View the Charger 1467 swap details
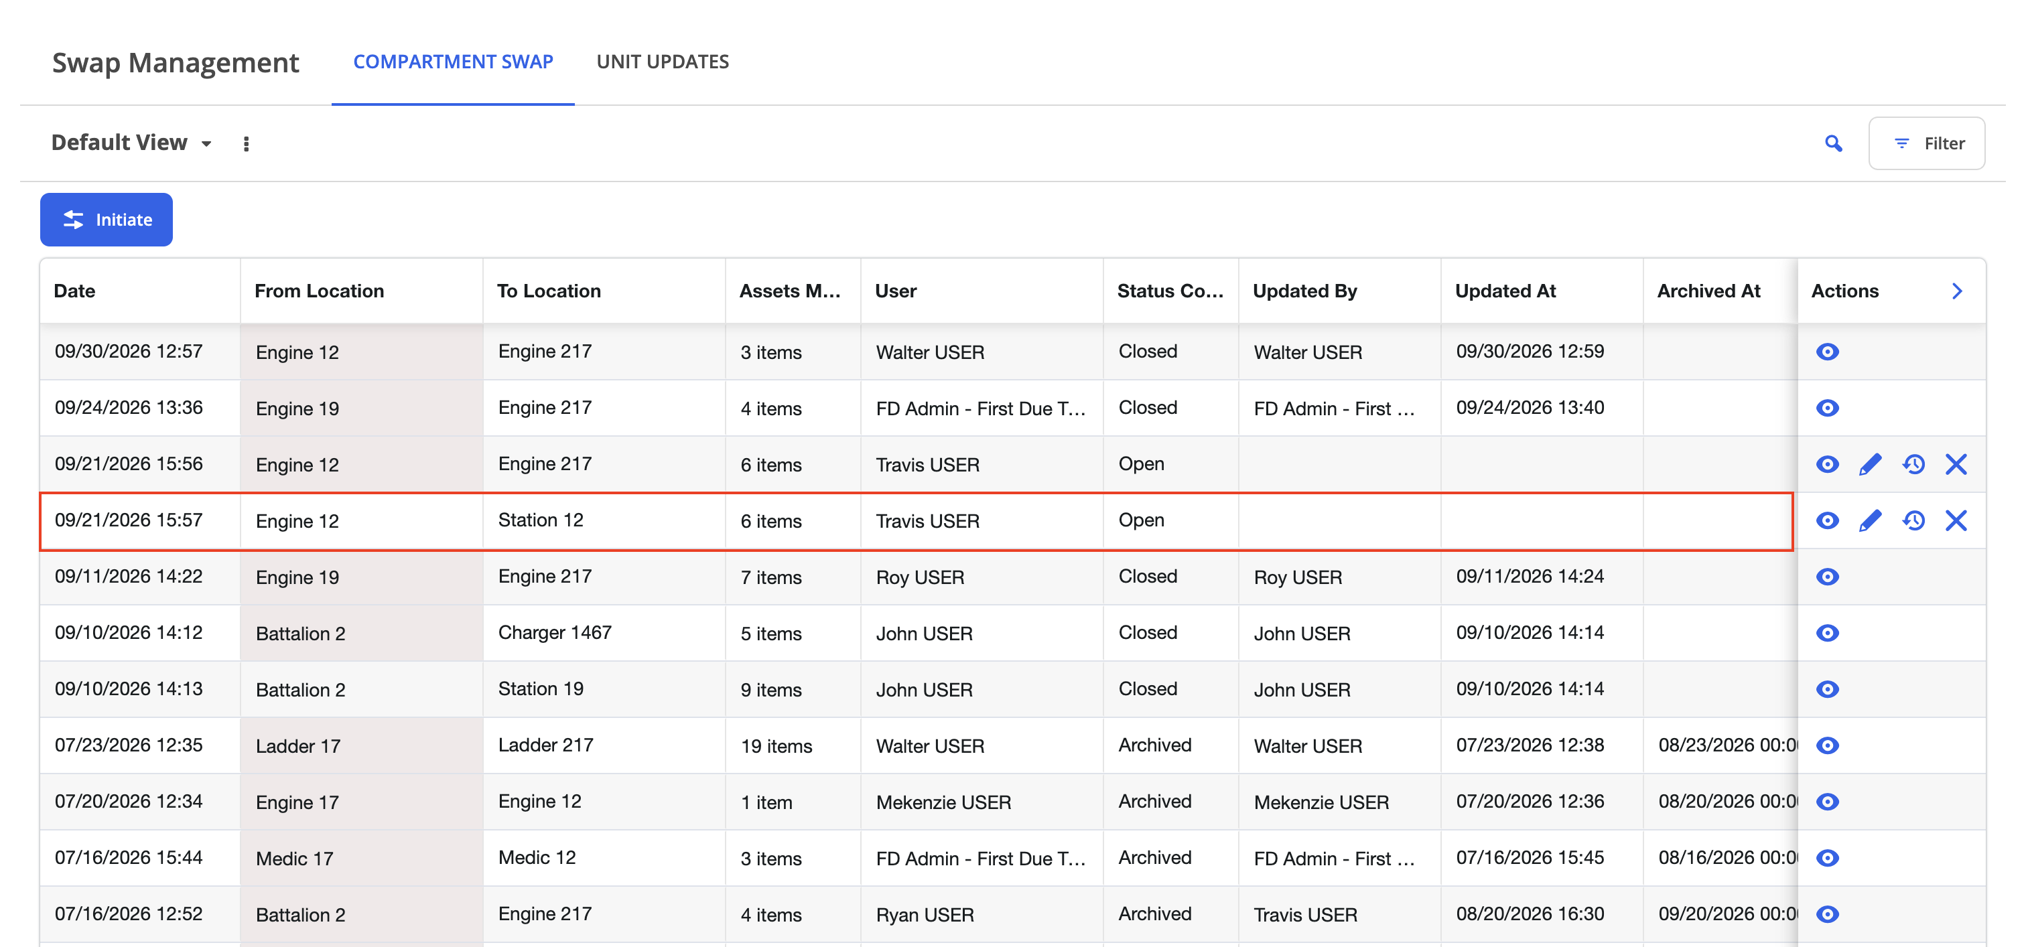2026x947 pixels. 1827,634
